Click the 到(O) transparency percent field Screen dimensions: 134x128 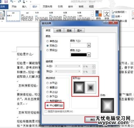point(87,72)
